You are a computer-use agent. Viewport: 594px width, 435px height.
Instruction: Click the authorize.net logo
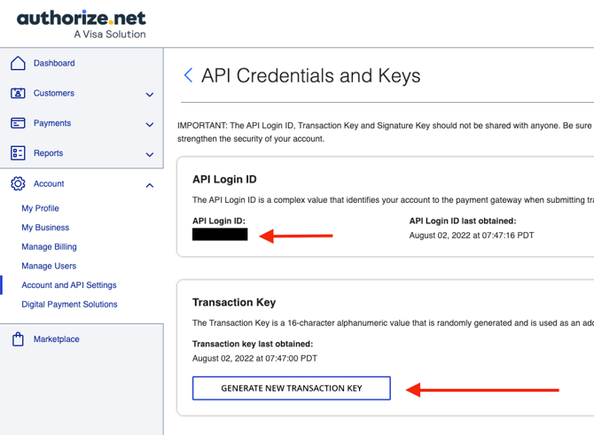(x=82, y=24)
